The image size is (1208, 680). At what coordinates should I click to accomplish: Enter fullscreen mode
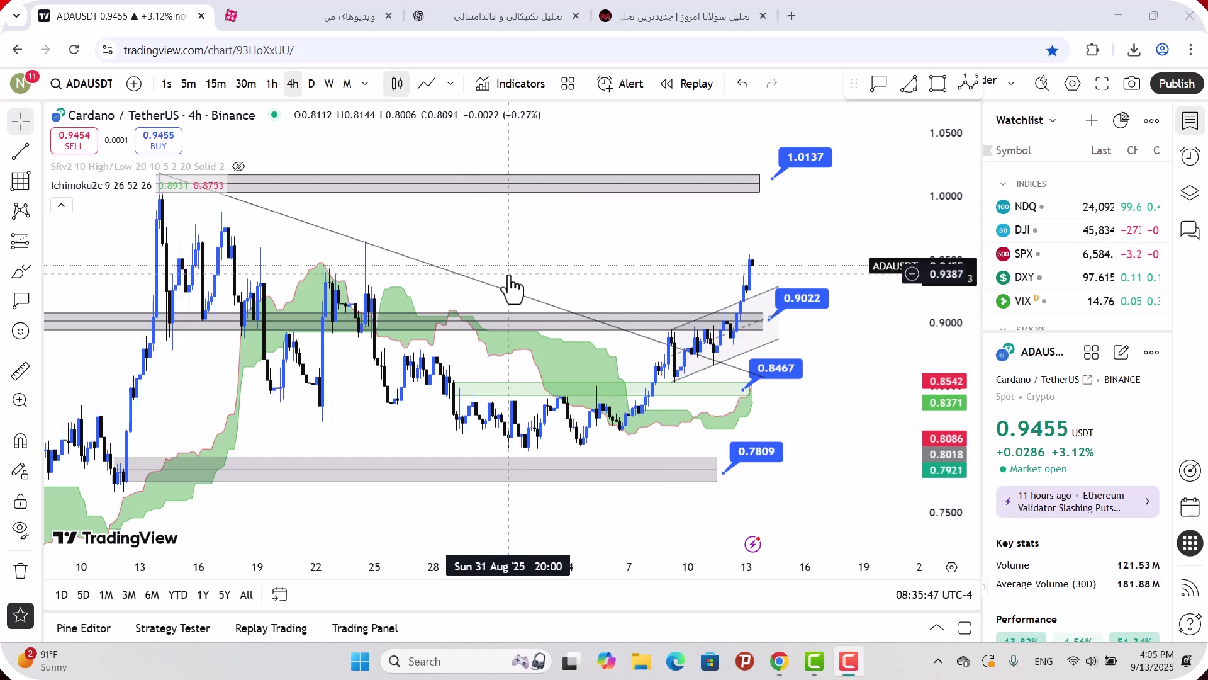[x=1102, y=84]
